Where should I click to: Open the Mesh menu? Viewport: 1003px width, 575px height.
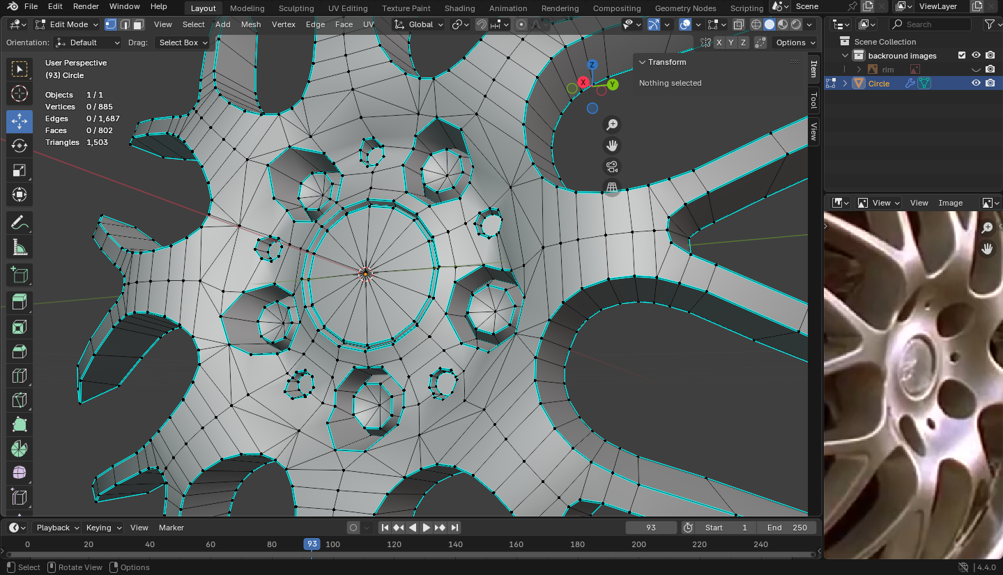tap(251, 24)
